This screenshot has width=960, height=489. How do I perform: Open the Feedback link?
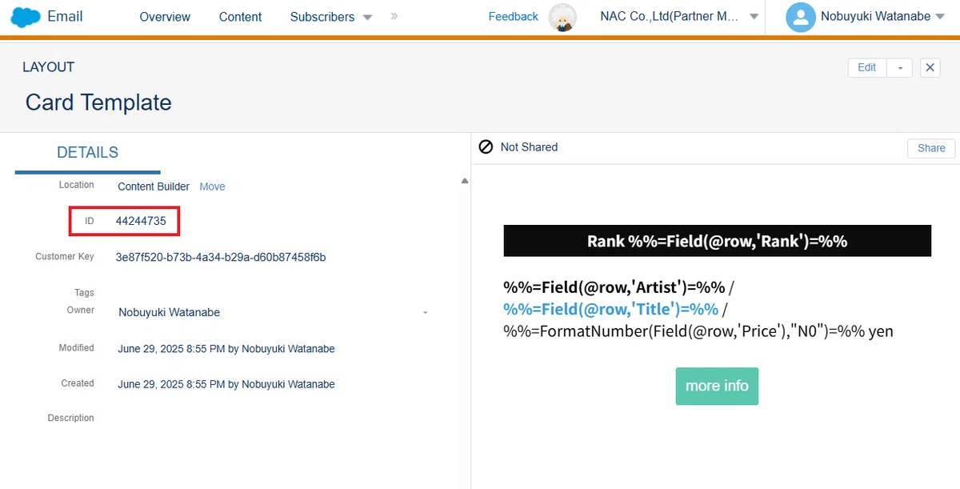point(514,17)
